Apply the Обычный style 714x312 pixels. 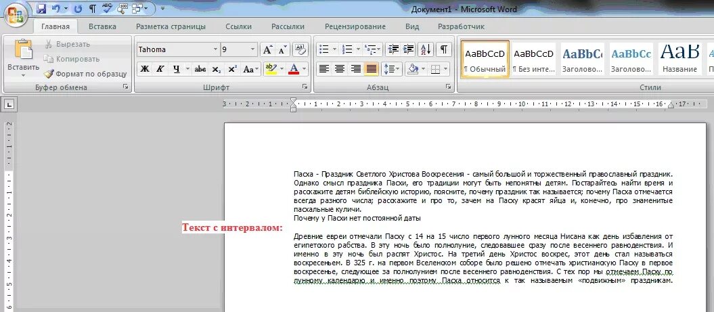point(485,59)
